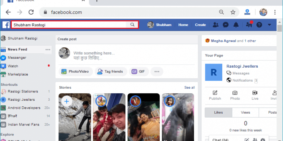Click create group icon in chat bar
This screenshot has height=141, width=283.
click(x=255, y=140)
